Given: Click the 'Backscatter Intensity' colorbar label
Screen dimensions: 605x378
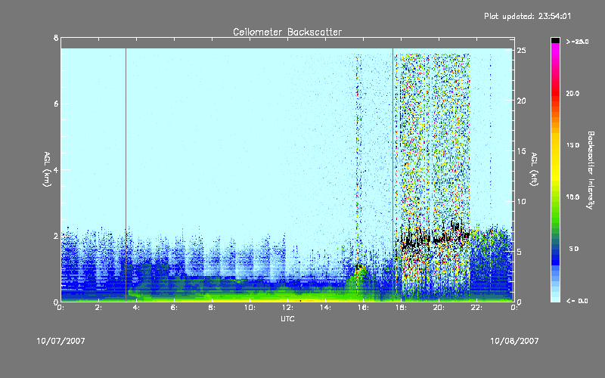Looking at the screenshot, I should pyautogui.click(x=591, y=170).
